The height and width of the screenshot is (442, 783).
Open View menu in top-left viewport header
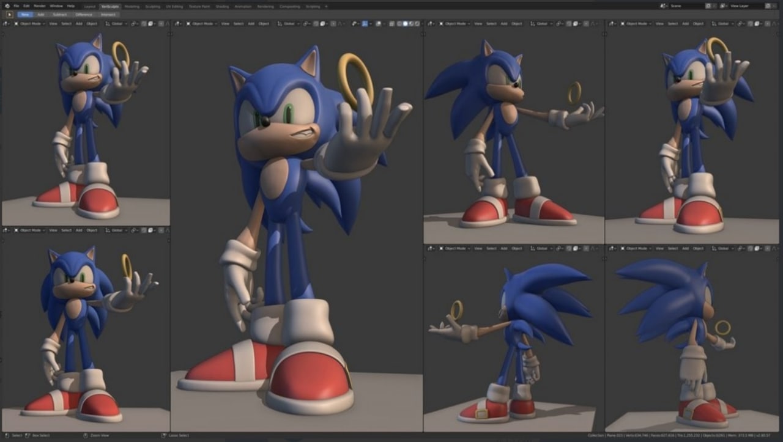tap(53, 23)
